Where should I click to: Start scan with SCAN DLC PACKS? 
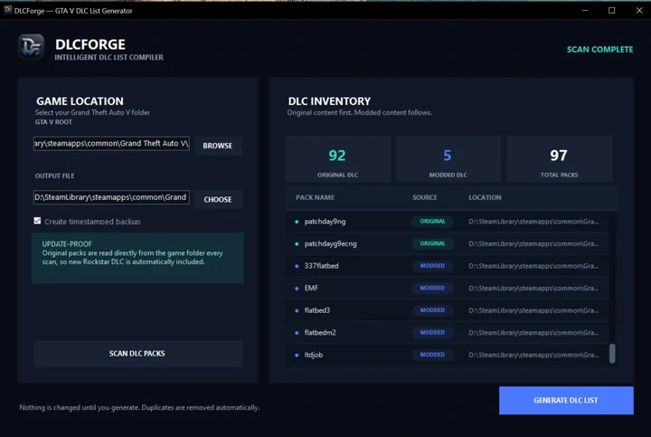(x=137, y=354)
